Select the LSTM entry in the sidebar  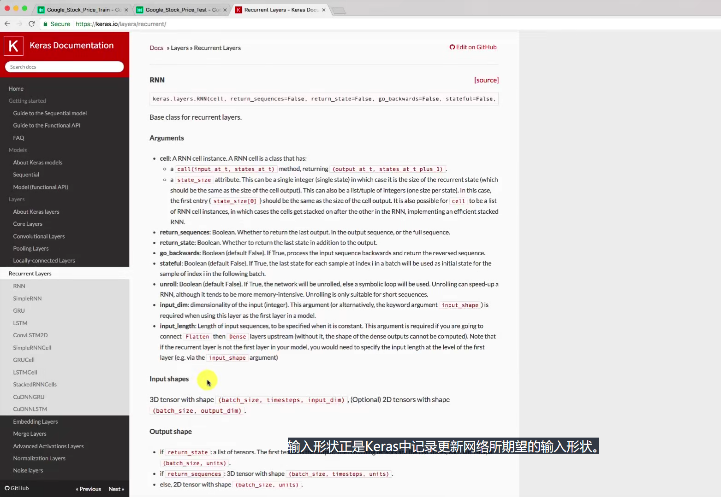point(20,323)
